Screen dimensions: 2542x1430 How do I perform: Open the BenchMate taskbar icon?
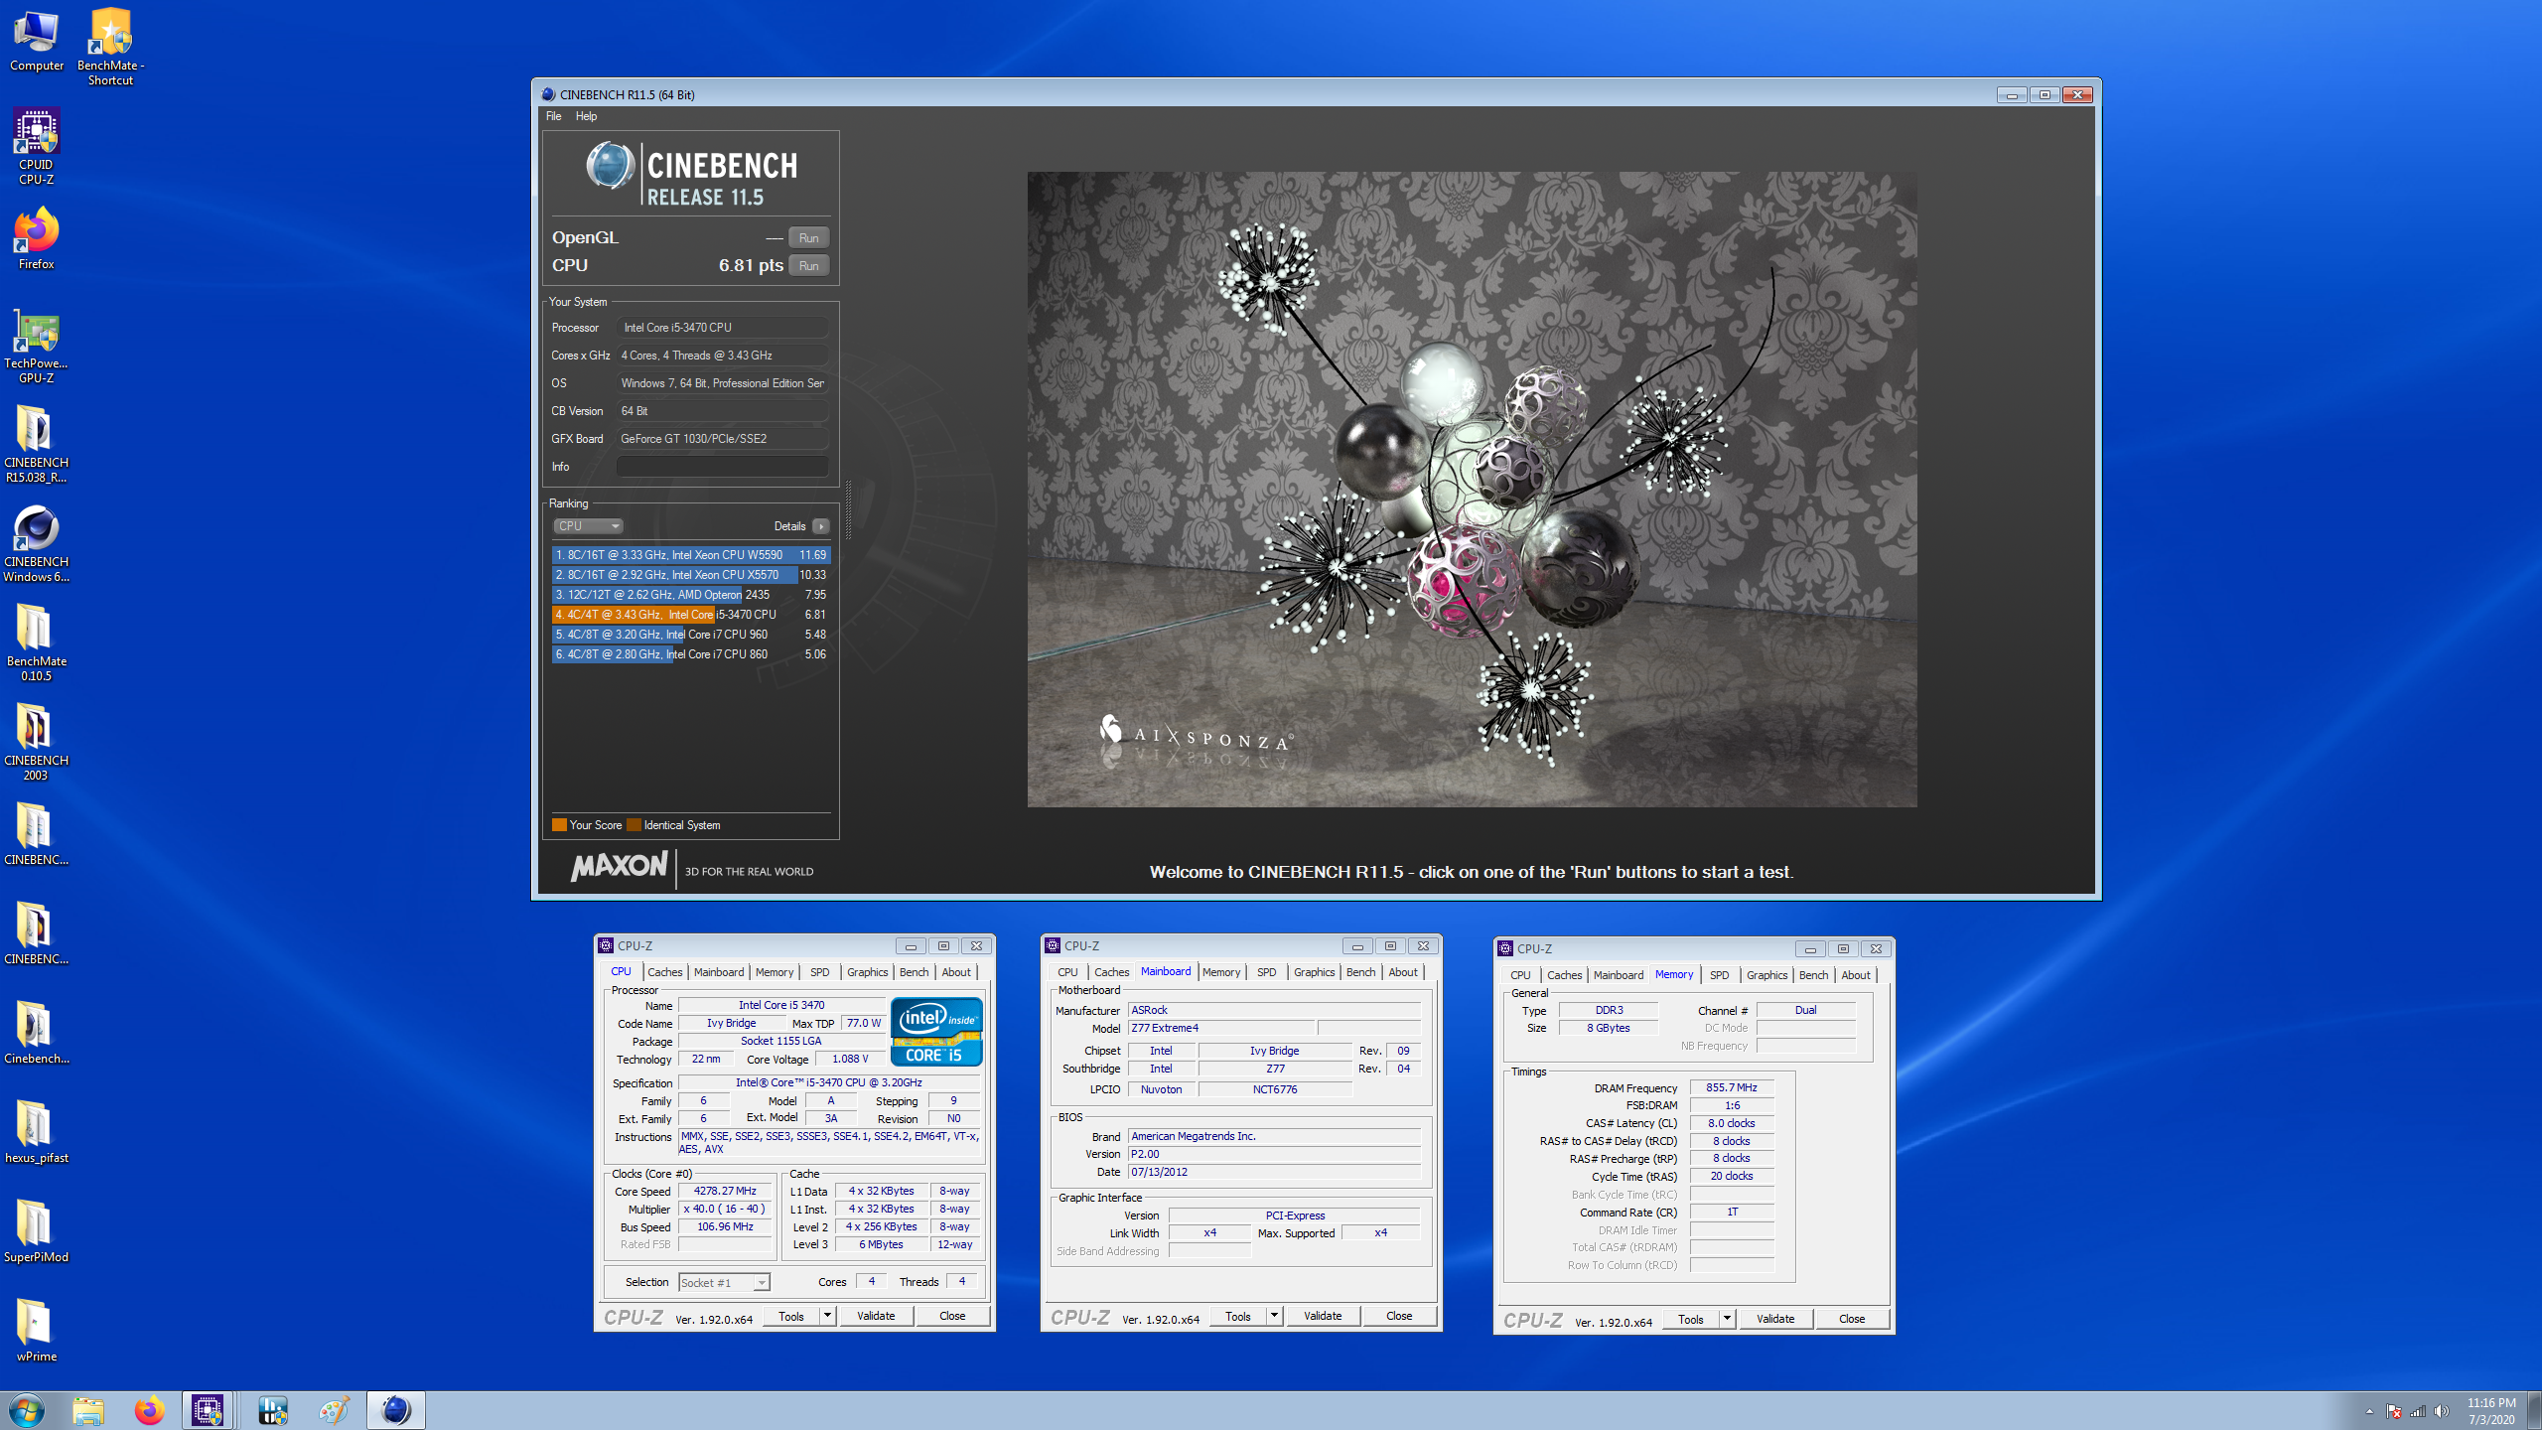point(273,1410)
